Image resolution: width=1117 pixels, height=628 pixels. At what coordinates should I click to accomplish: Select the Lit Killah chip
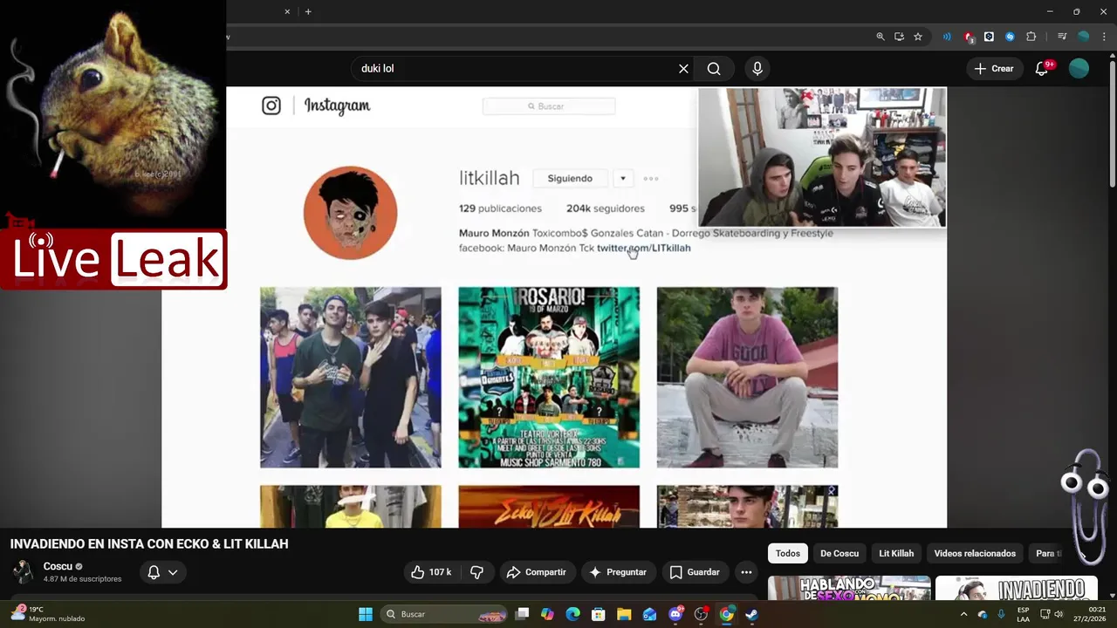tap(896, 554)
